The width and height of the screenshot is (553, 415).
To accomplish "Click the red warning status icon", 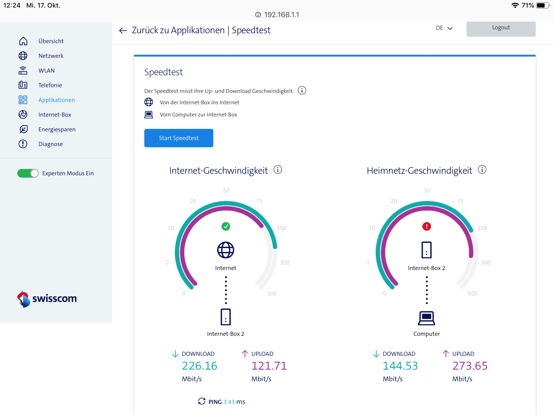I will coord(427,227).
